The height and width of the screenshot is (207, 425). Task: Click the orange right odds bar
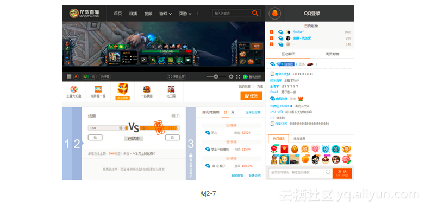[x=159, y=128]
